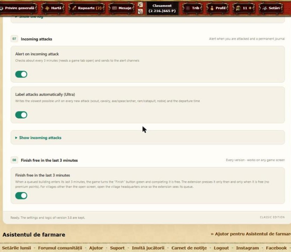Click the standalone Ajutor footer link
The width and height of the screenshot is (291, 252).
tap(96, 248)
